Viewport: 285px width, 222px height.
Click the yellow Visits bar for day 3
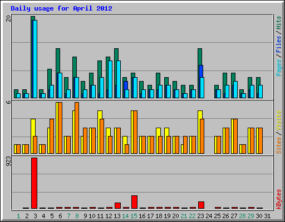point(33,128)
